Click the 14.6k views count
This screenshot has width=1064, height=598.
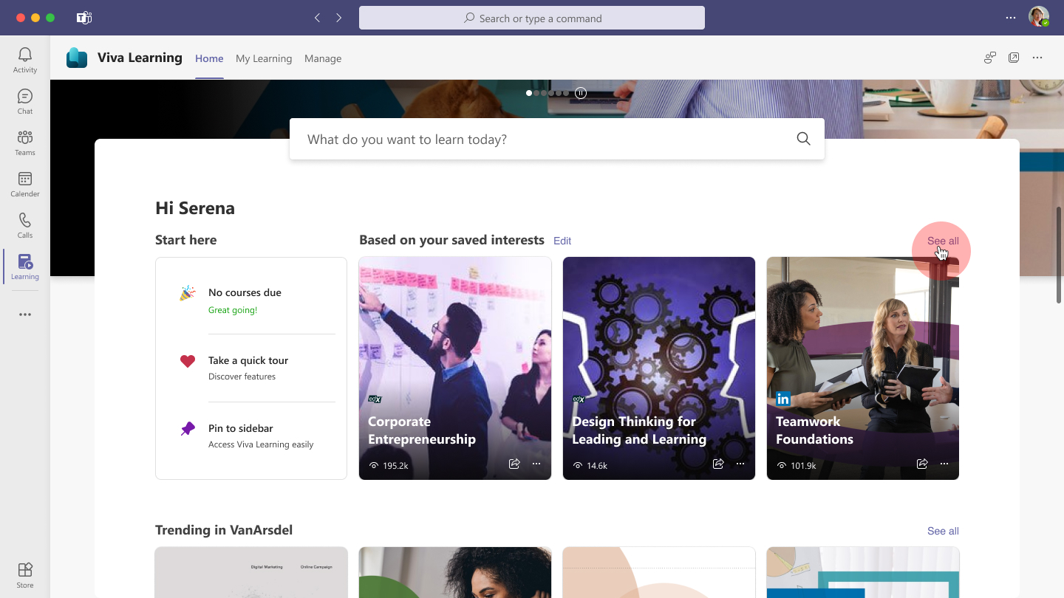pyautogui.click(x=590, y=466)
